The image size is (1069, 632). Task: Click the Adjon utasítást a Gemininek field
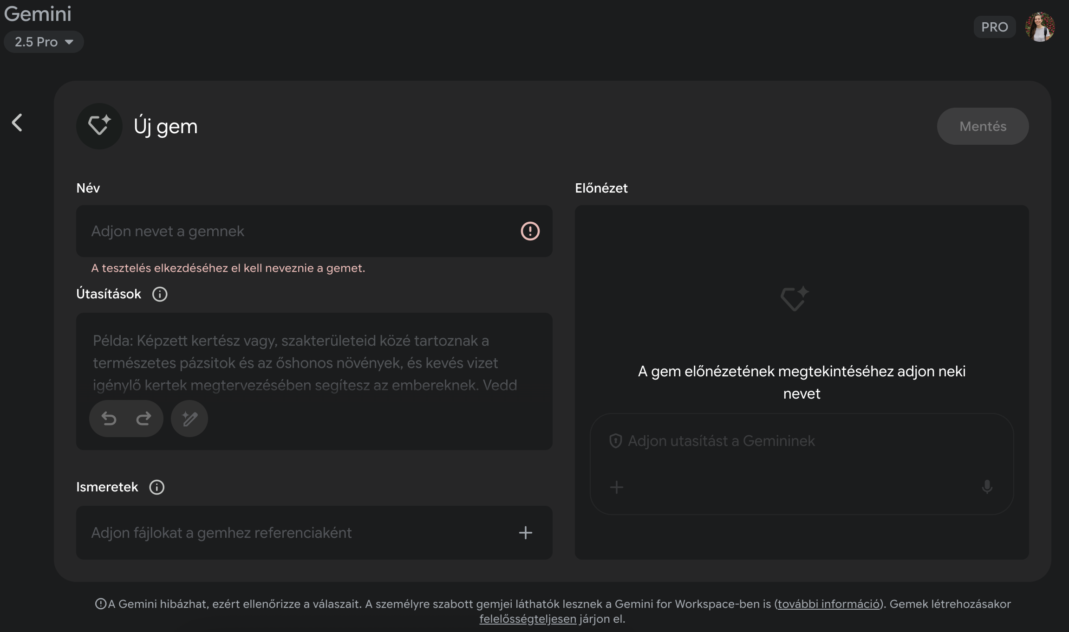pos(789,441)
